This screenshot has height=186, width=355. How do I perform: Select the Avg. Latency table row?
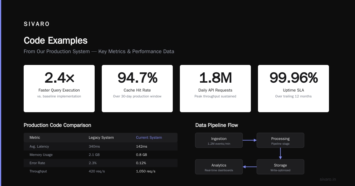coord(101,146)
